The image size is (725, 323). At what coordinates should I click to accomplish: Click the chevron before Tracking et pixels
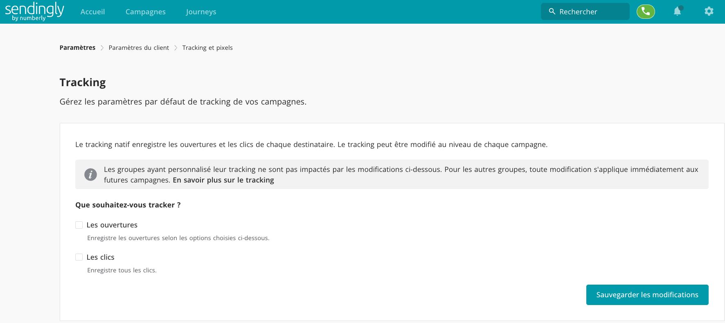pyautogui.click(x=176, y=48)
